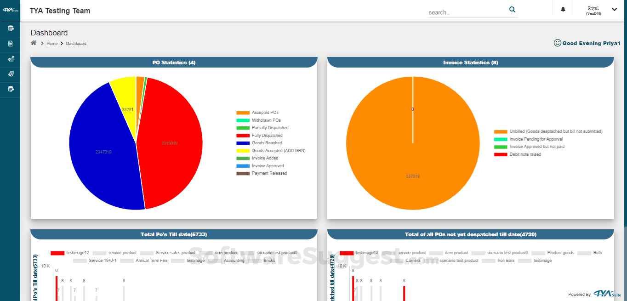This screenshot has height=301, width=627.
Task: Click the blue Goods Reached pie slice
Action: 101,152
